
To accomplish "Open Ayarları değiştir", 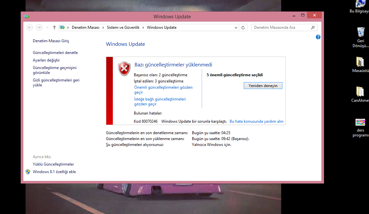I will pos(46,60).
